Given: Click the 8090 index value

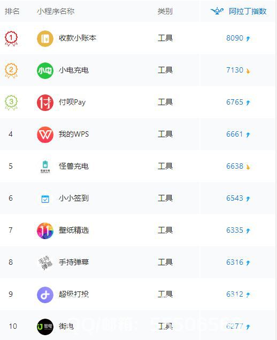Looking at the screenshot, I should [235, 38].
